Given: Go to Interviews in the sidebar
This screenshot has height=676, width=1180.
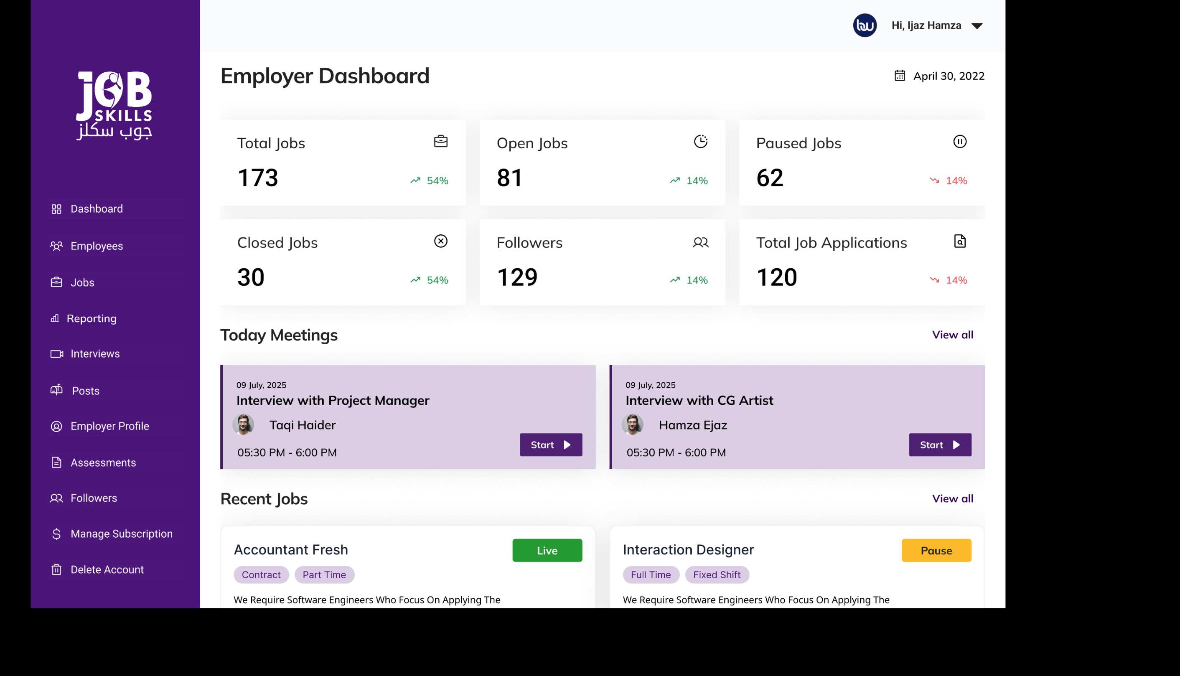Looking at the screenshot, I should 95,354.
